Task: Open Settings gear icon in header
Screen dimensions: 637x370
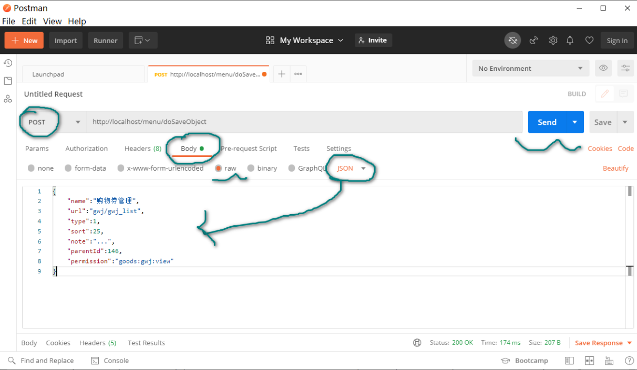Action: [553, 40]
